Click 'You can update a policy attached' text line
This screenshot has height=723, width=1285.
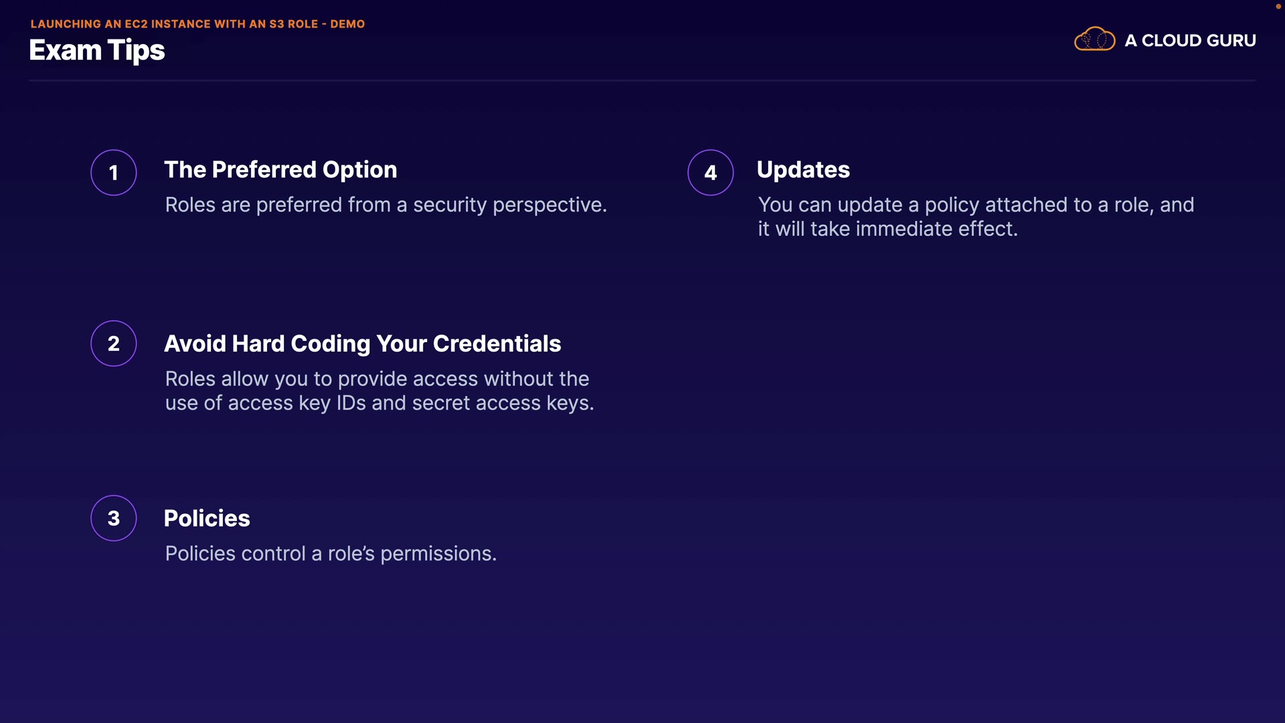pyautogui.click(x=975, y=205)
